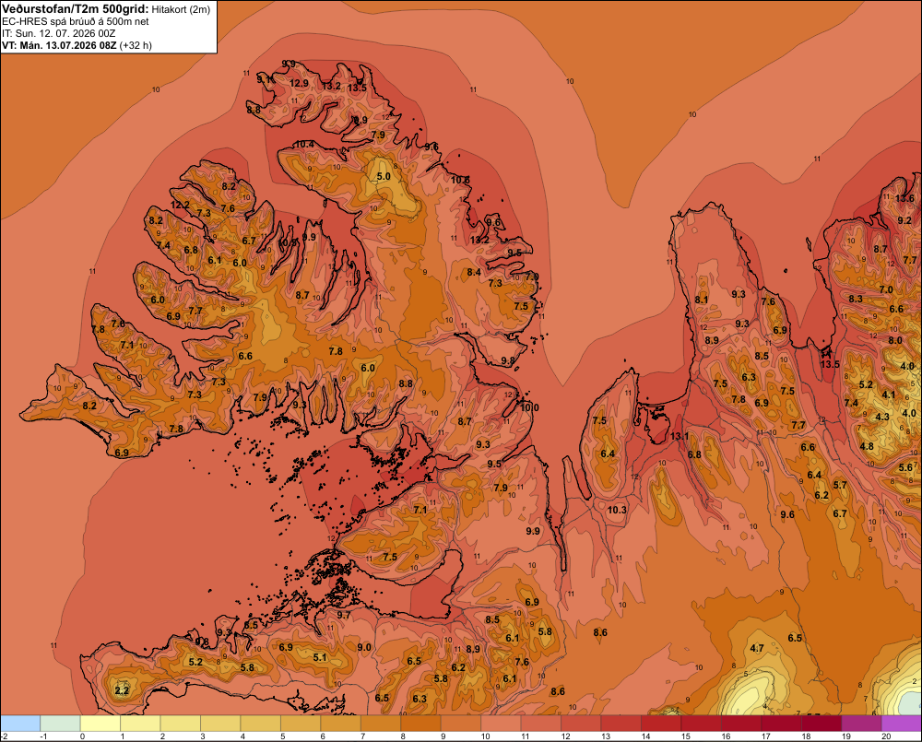Click the EC-HRES forecast description line
Image resolution: width=922 pixels, height=742 pixels.
(76, 21)
